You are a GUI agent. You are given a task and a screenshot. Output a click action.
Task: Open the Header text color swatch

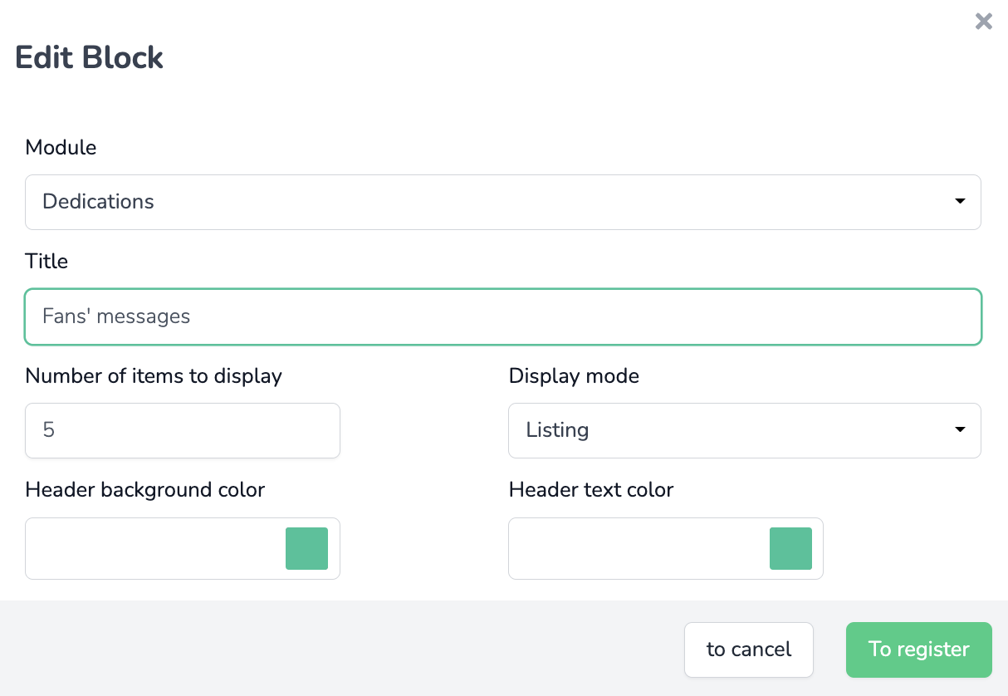tap(790, 548)
